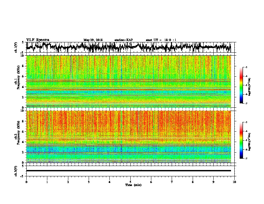Image resolution: width=264 pixels, height=204 pixels.
Task: Click the 10 kHz tick on ch.1 spectrogram
Action: point(22,56)
